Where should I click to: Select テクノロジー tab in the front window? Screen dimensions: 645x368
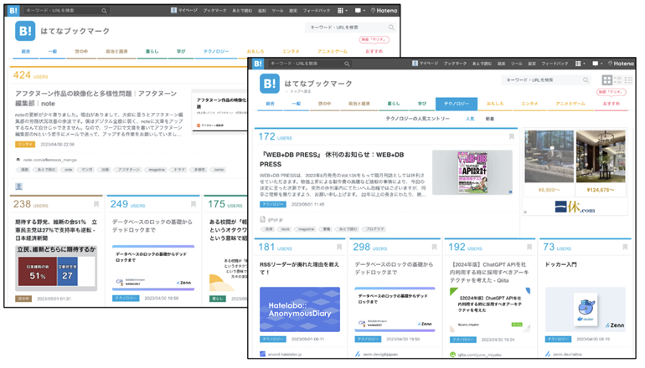click(x=457, y=104)
